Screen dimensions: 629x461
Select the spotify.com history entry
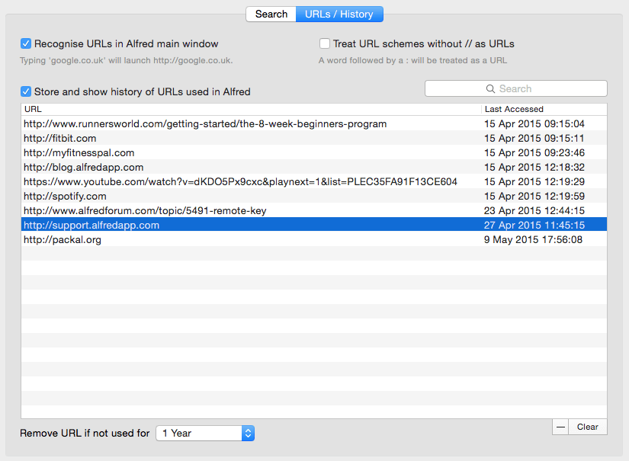point(65,196)
